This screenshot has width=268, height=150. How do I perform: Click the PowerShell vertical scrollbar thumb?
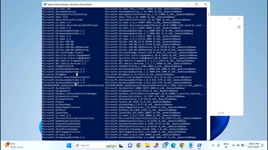click(x=209, y=15)
